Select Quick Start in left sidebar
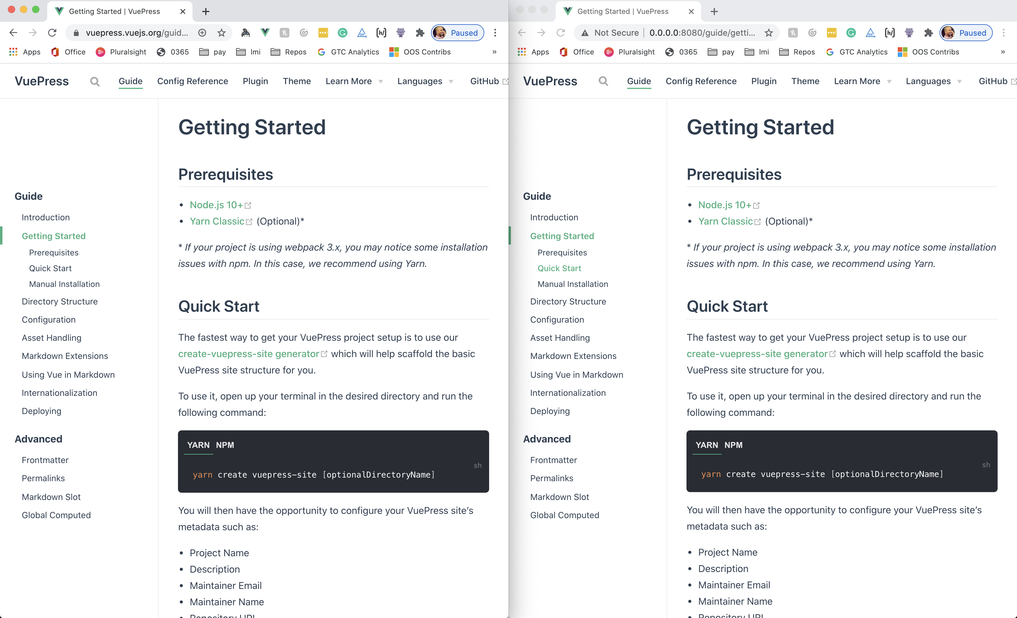Screen dimensions: 1017x618 pyautogui.click(x=50, y=268)
